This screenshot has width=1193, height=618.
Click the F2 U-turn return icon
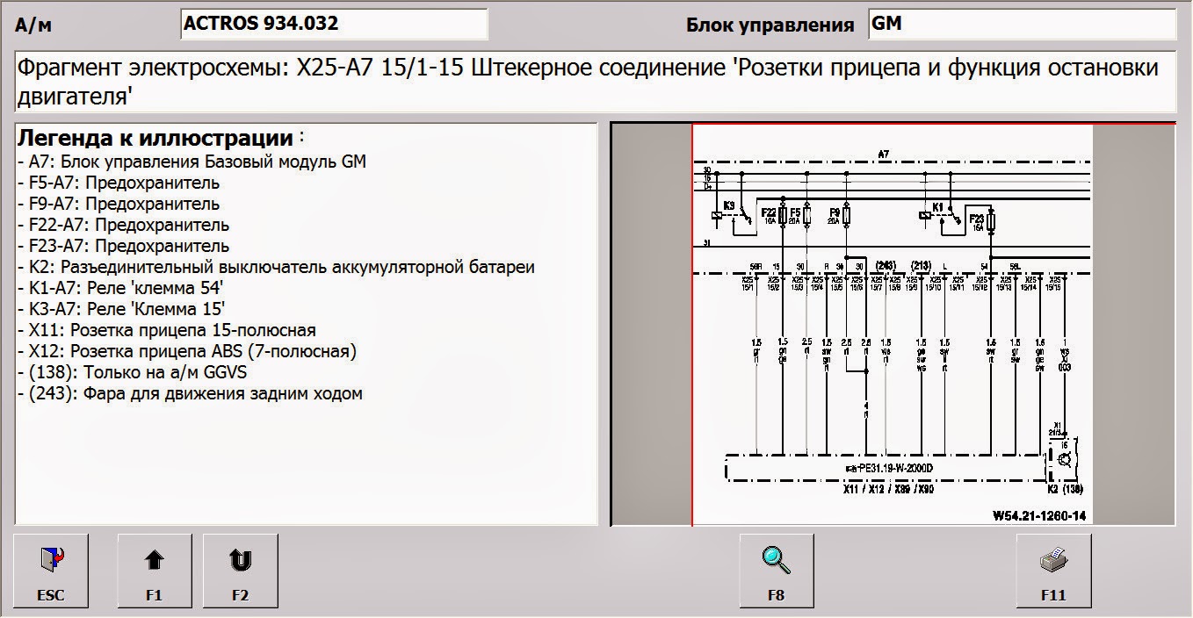(240, 569)
